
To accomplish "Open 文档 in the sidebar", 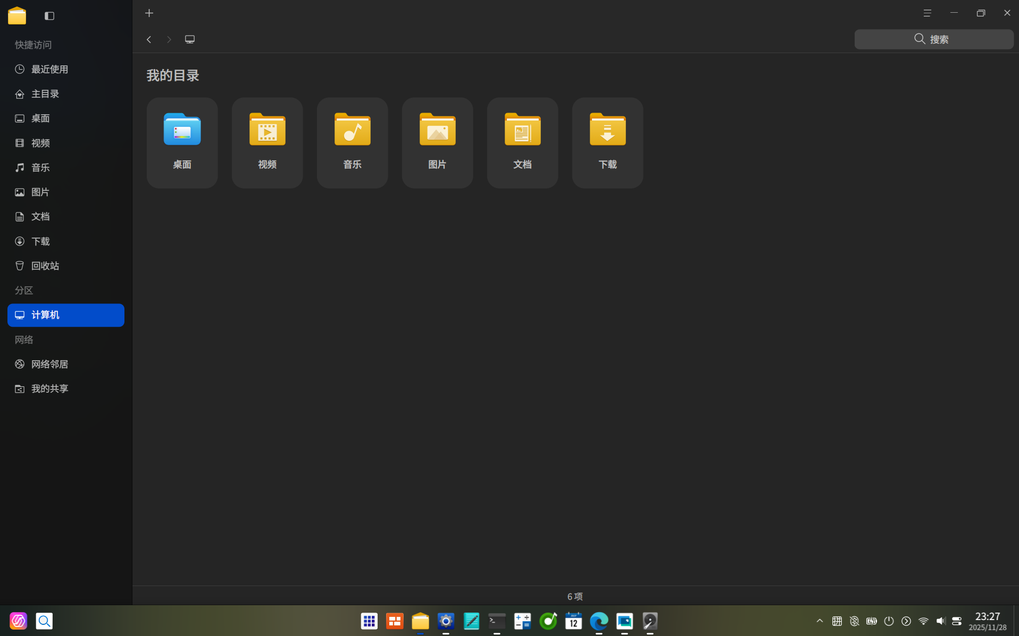I will tap(66, 217).
